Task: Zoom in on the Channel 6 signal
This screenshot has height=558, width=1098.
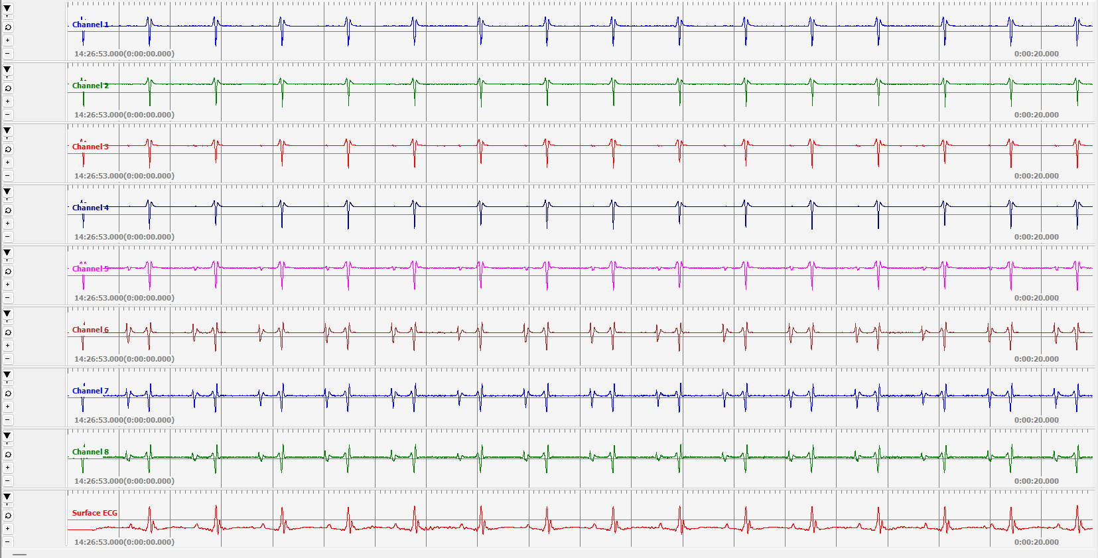Action: (x=8, y=346)
